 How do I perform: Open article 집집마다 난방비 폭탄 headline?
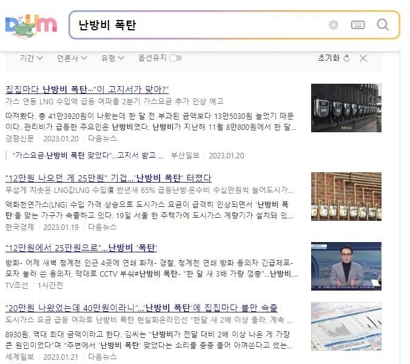[x=87, y=89]
